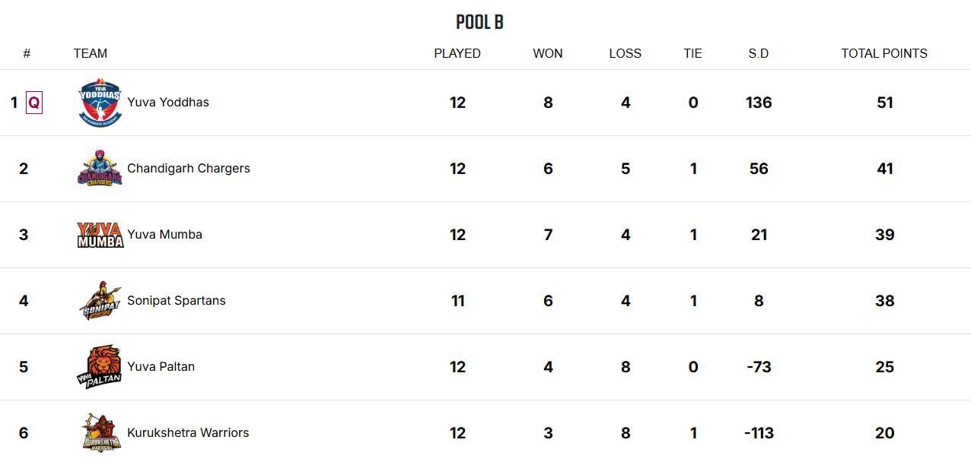Viewport: 971px width, 465px height.
Task: Open the Yuva Yoddhas team name link
Action: [x=168, y=103]
